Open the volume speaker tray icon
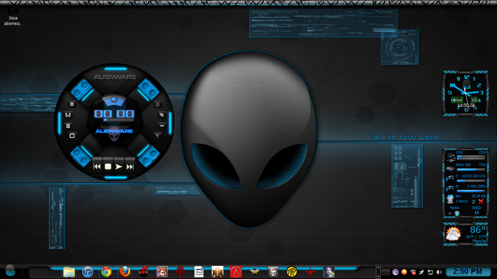The height and width of the screenshot is (279, 497). pyautogui.click(x=439, y=272)
